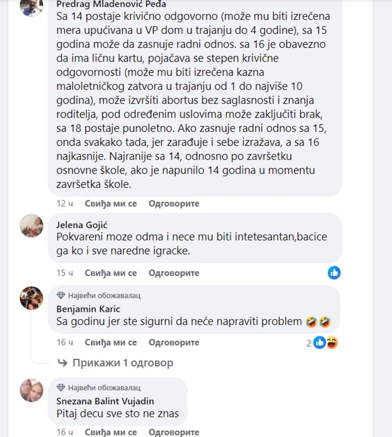Like Predrag's comment with Свиђа ми се

pos(111,203)
